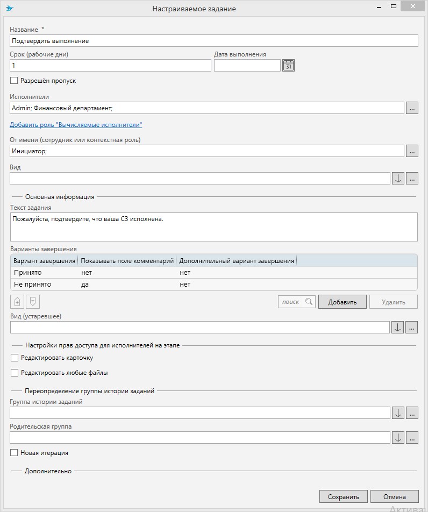Open browse ellipsis for Группа истории заданий

pyautogui.click(x=412, y=413)
